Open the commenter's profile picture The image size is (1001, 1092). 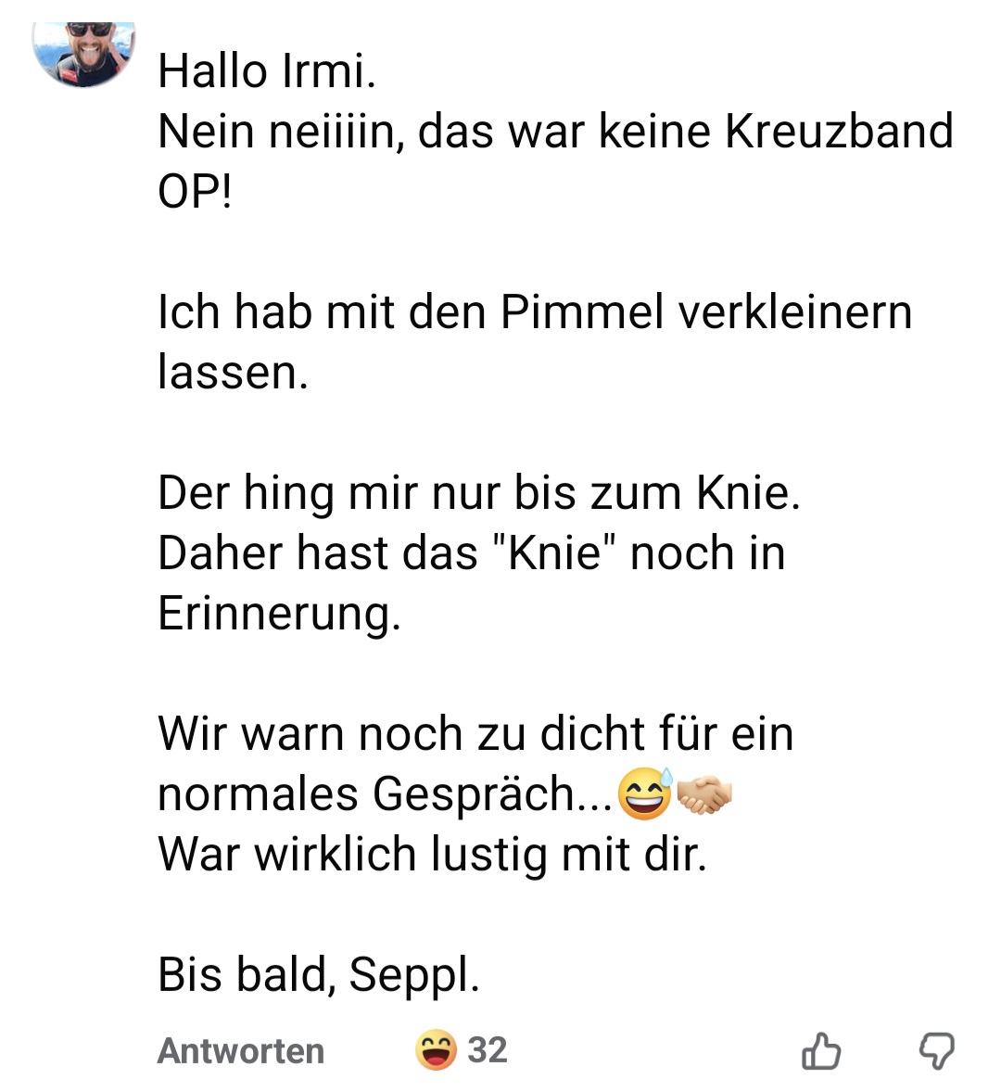point(84,51)
